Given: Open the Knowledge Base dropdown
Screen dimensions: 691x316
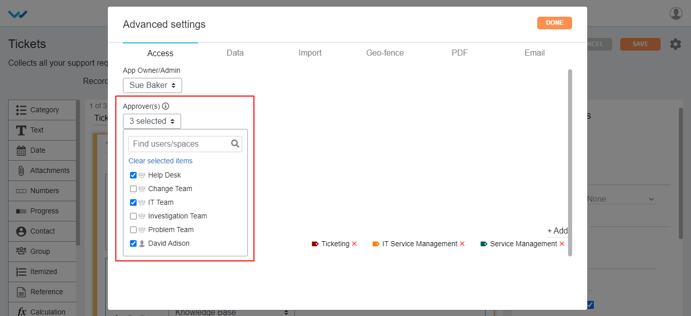Looking at the screenshot, I should (x=231, y=312).
